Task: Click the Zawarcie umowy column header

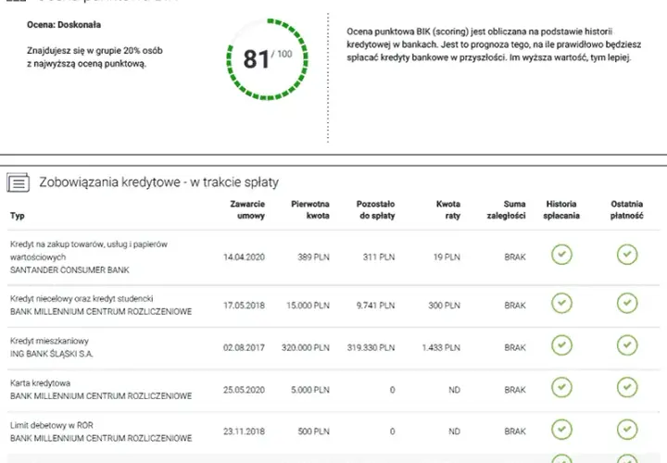Action: click(x=247, y=209)
